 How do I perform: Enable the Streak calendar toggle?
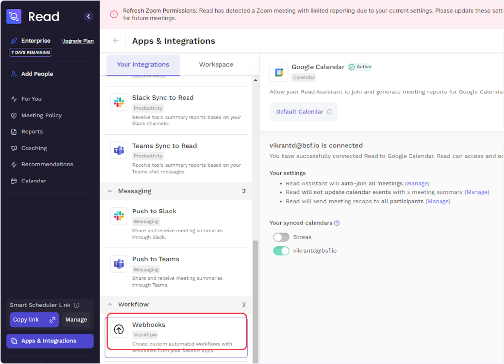coord(281,237)
